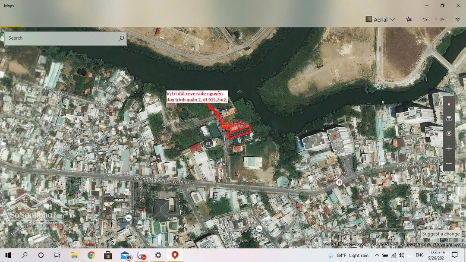Viewport: 466px width, 262px height.
Task: Toggle the tilt map view button
Action: click(x=449, y=119)
